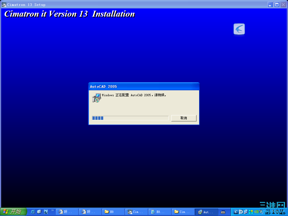Image resolution: width=288 pixels, height=216 pixels.
Task: Switch to E8... document taskbar item
Action: (160, 212)
